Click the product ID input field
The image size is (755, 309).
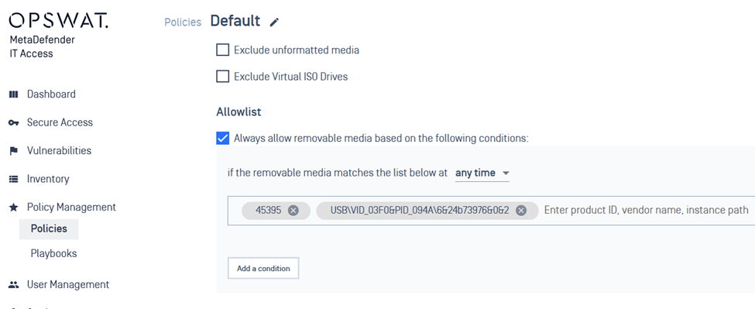647,211
